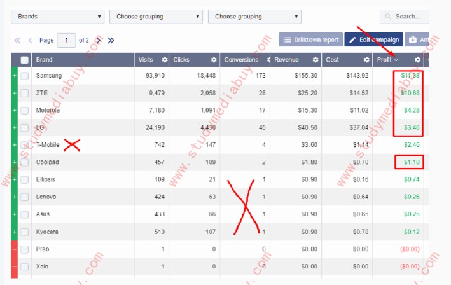
Task: Check the Coolpad row checkbox
Action: 24,162
